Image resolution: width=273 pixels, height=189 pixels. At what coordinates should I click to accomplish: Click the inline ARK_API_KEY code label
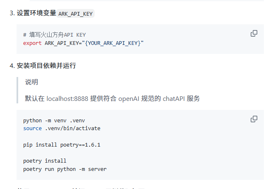point(76,14)
